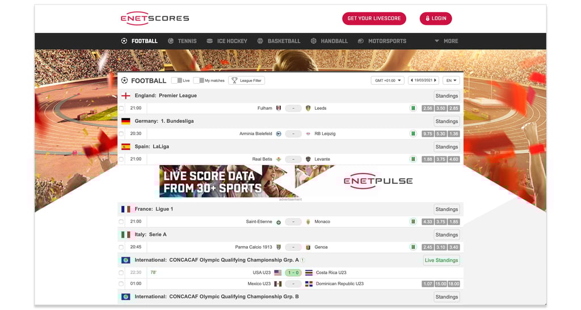581x310 pixels.
Task: Click the Italy flag icon
Action: coord(125,235)
